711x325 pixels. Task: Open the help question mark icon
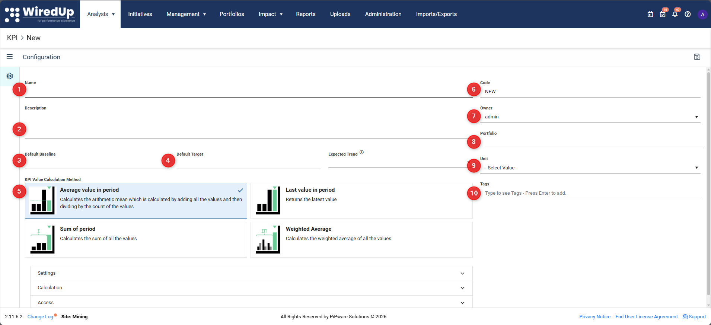pyautogui.click(x=688, y=14)
